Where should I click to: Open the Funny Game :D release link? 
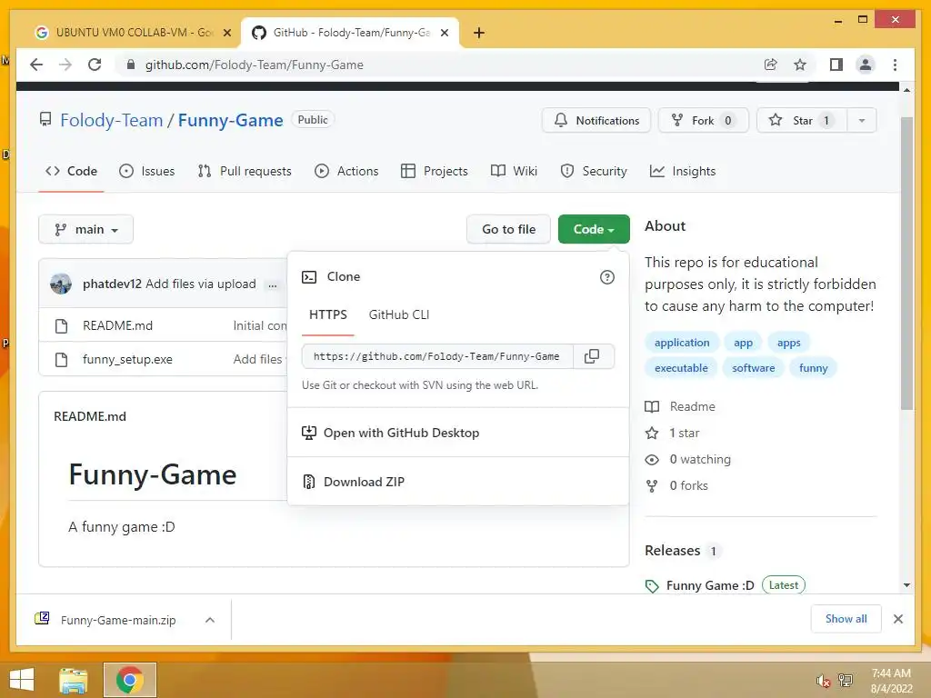tap(710, 586)
